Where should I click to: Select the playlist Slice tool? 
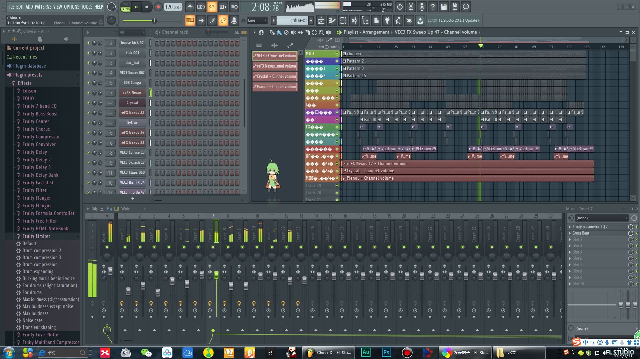point(307,32)
